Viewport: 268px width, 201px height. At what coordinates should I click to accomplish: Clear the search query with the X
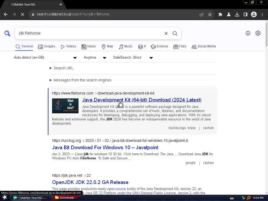click(x=166, y=33)
